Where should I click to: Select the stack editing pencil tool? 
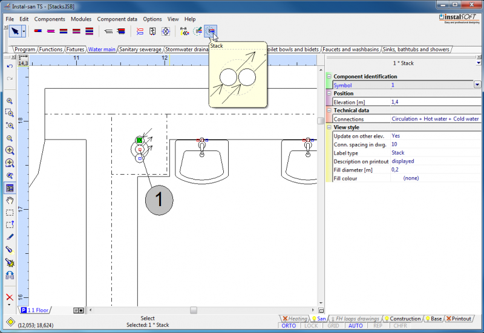click(198, 31)
